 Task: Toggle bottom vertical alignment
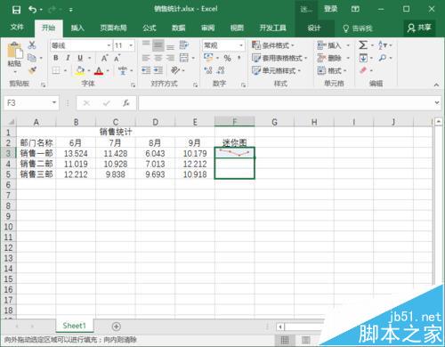click(170, 46)
